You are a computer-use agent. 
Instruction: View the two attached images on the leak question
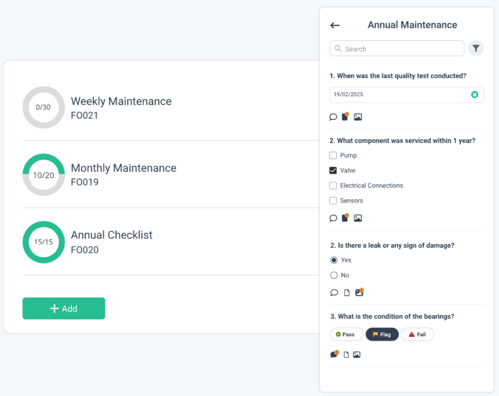tap(359, 292)
